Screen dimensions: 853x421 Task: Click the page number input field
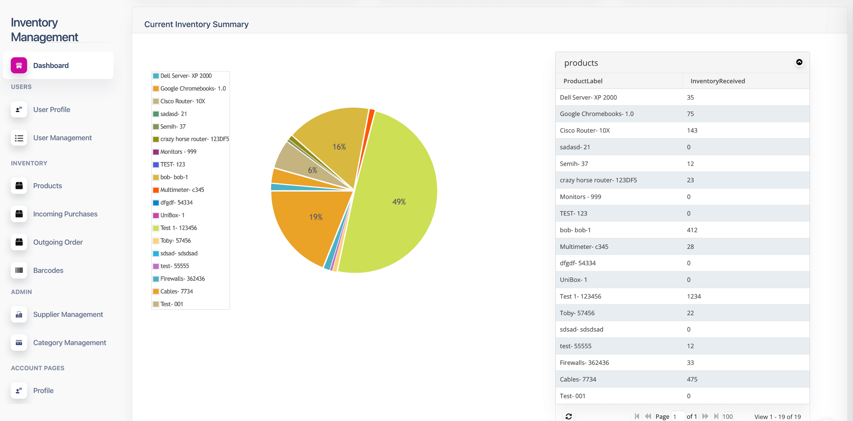tap(678, 416)
